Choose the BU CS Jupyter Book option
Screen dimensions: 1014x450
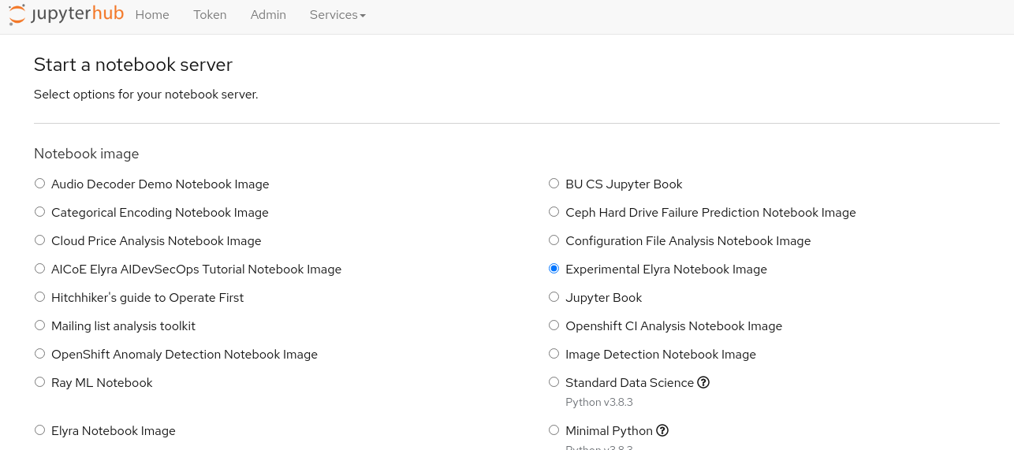tap(554, 184)
